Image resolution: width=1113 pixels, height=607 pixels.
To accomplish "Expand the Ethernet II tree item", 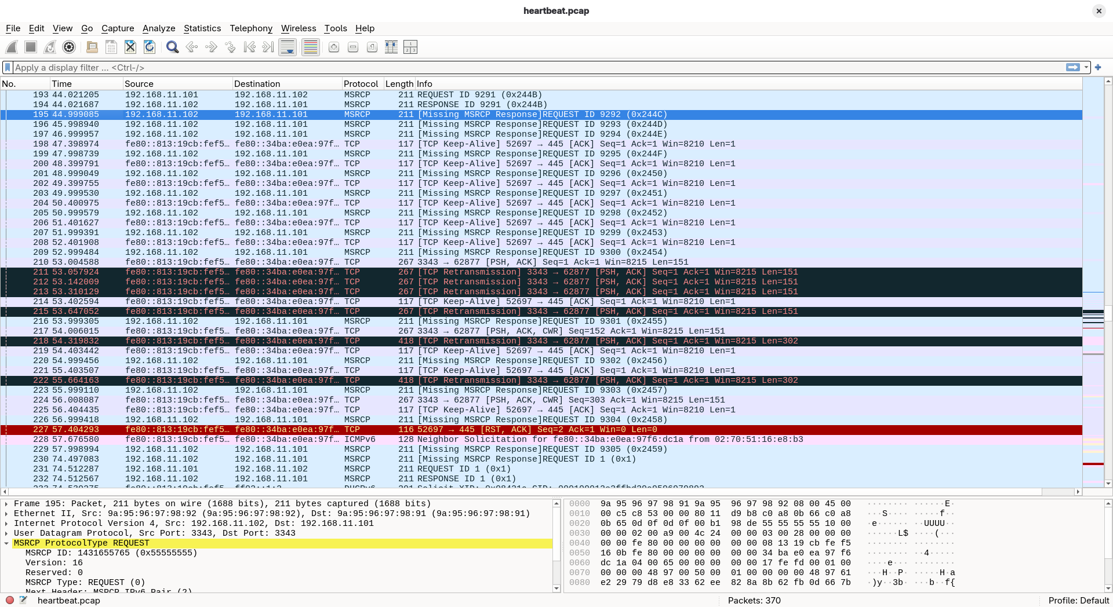I will pos(6,514).
